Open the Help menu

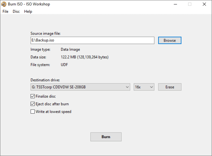point(28,11)
